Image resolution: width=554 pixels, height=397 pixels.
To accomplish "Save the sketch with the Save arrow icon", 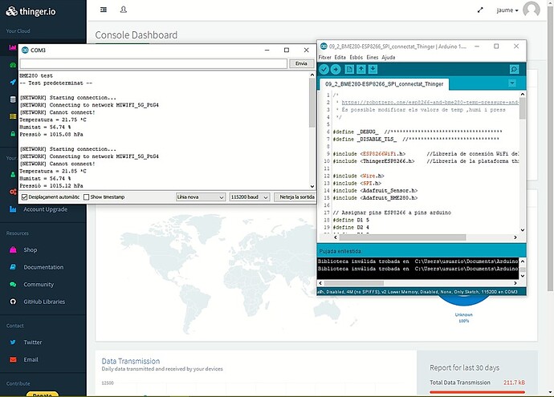I will pos(373,70).
